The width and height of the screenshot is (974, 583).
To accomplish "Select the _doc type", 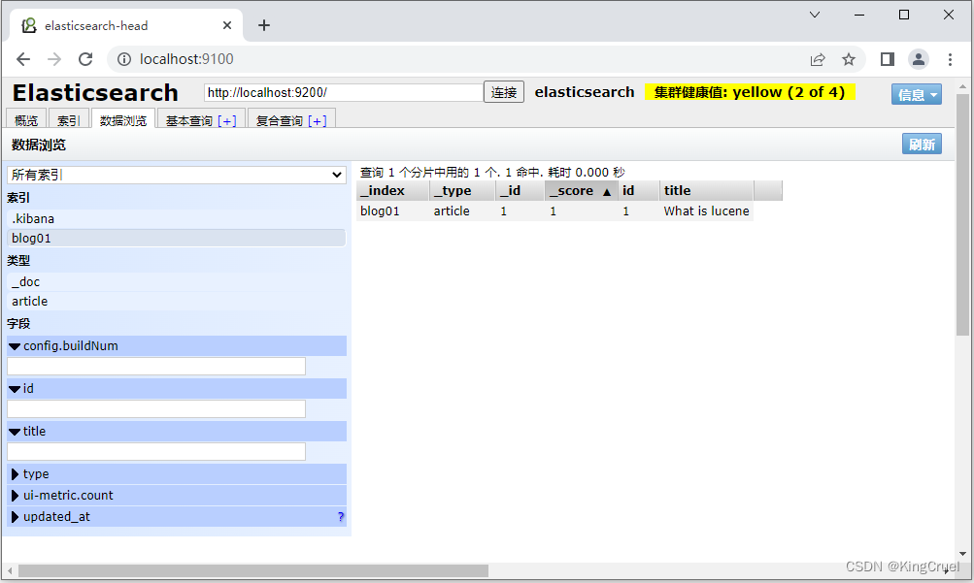I will tap(177, 281).
